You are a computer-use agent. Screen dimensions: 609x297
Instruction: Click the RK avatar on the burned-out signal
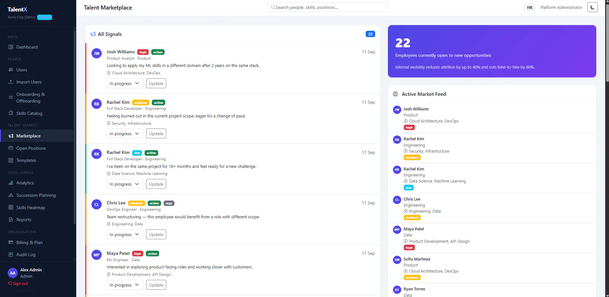tap(97, 104)
